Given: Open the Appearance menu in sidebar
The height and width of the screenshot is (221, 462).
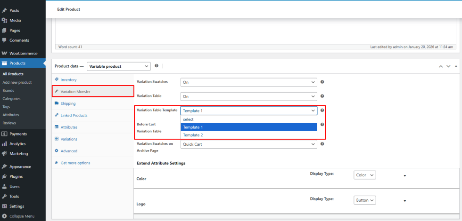Looking at the screenshot, I should [20, 166].
